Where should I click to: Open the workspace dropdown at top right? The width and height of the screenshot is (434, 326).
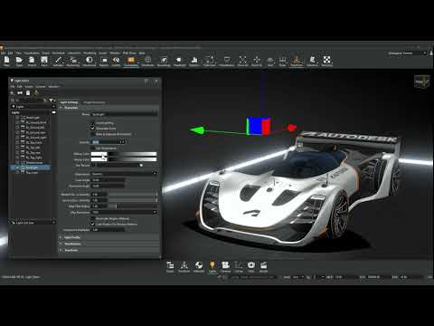[407, 53]
